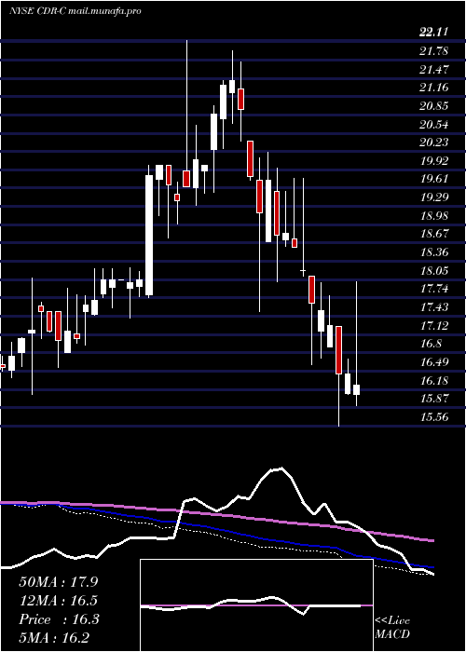Click the last white candle near 16.18
Viewport: 466px width, 652px height.
tap(357, 389)
